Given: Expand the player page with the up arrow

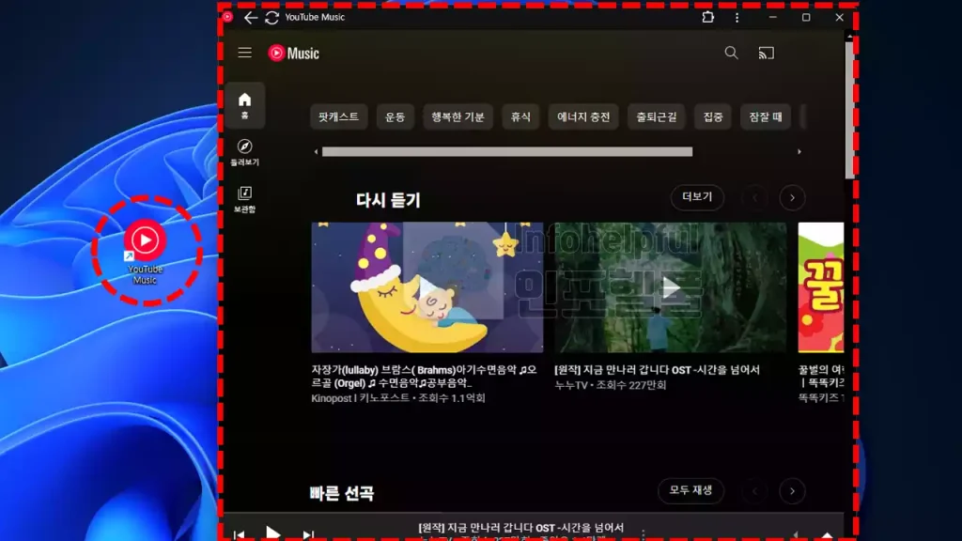Looking at the screenshot, I should tap(827, 535).
